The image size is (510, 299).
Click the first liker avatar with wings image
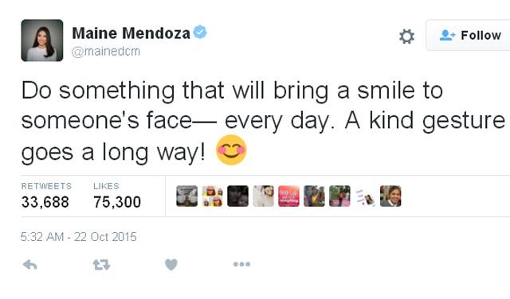pos(186,196)
